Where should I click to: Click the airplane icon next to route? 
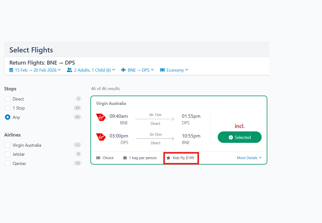(124, 70)
